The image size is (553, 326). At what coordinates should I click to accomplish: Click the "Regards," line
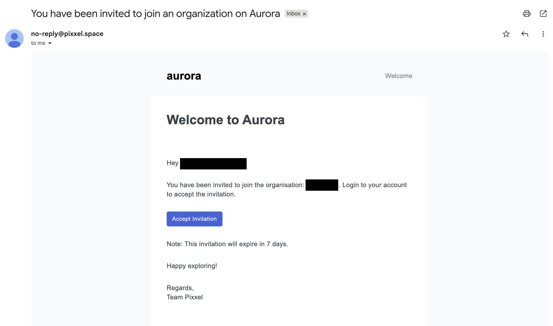[180, 288]
